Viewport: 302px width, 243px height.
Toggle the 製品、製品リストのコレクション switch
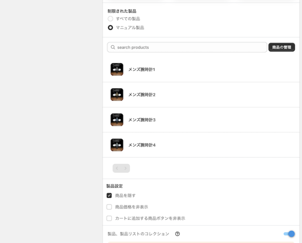(x=289, y=234)
